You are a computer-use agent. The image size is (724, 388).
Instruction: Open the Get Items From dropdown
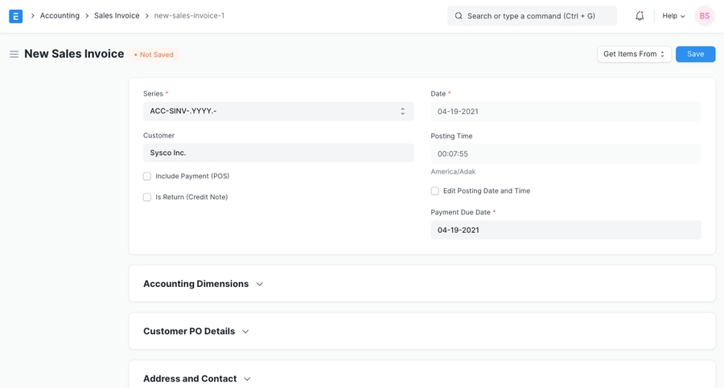click(x=634, y=55)
